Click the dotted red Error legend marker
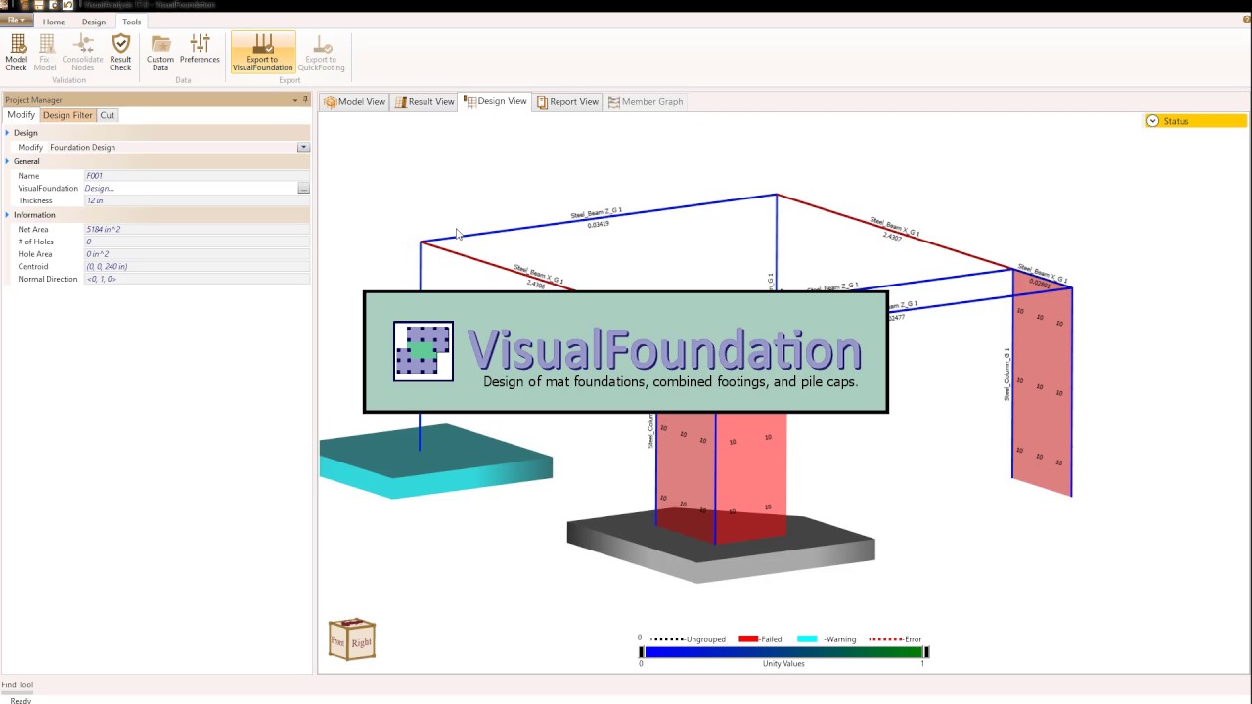Screen dimensions: 1252x704 pos(885,639)
